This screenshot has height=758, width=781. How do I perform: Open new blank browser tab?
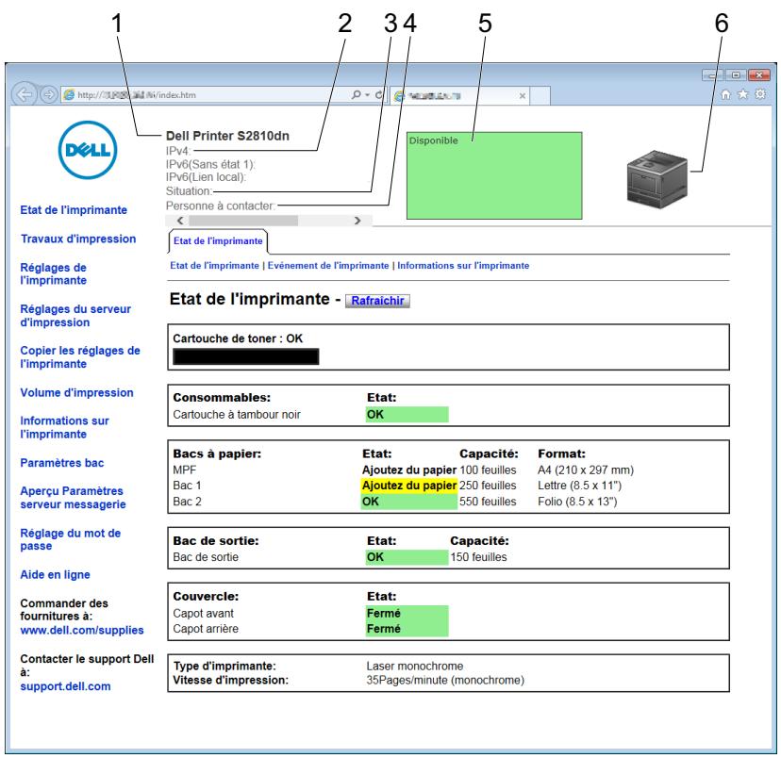(x=540, y=95)
